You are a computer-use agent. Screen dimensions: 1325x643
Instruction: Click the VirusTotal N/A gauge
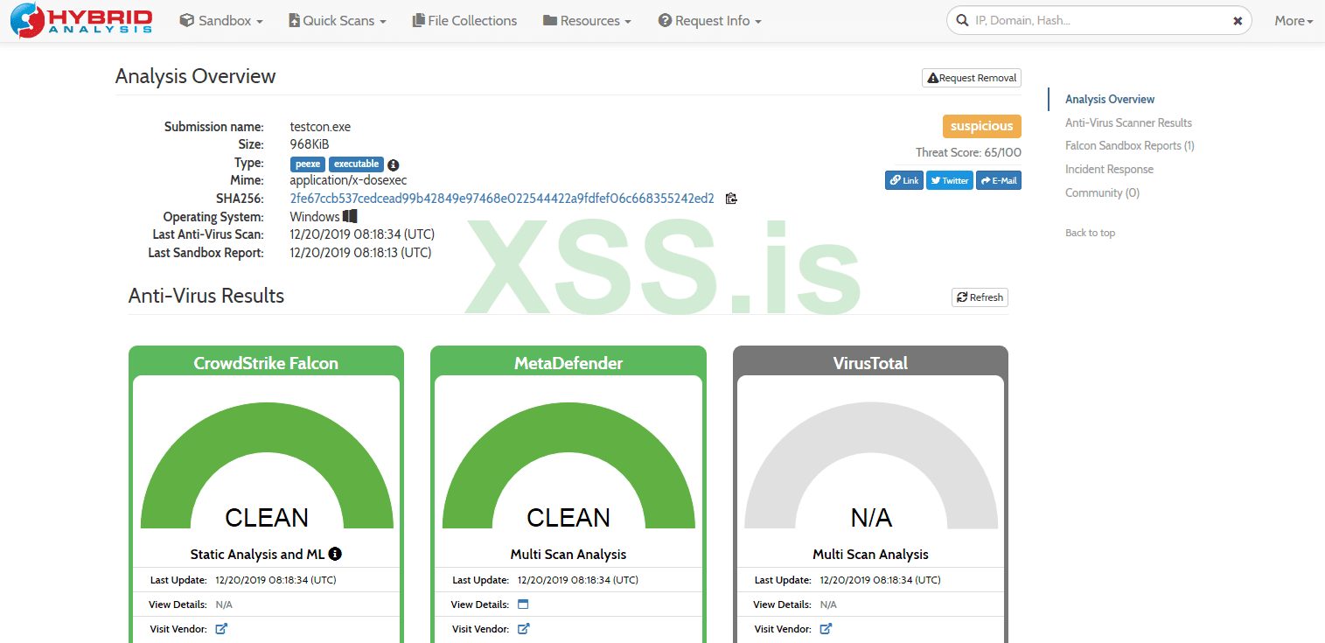click(871, 466)
